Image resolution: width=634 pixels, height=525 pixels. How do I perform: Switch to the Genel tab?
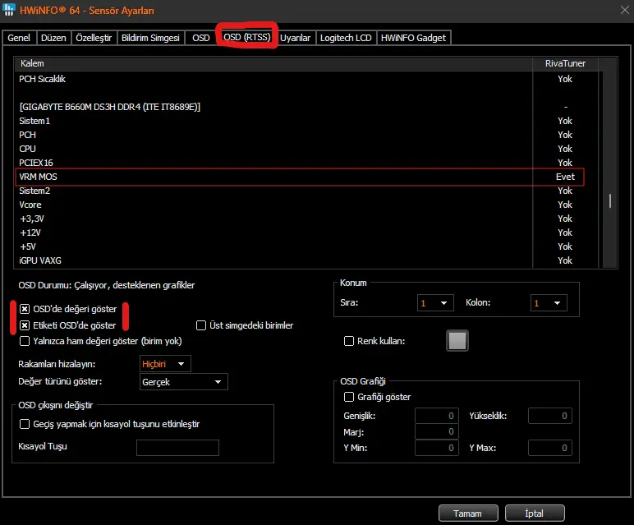pos(19,38)
